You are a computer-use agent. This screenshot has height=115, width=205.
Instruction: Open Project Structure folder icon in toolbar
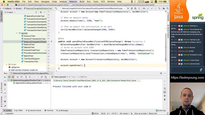(x=164, y=8)
